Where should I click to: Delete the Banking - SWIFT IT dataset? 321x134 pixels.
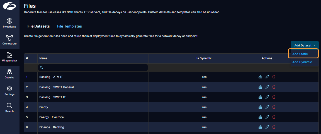(x=274, y=97)
